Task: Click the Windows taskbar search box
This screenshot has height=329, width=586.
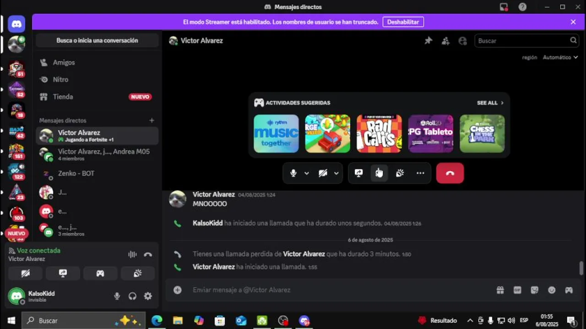Action: 84,321
